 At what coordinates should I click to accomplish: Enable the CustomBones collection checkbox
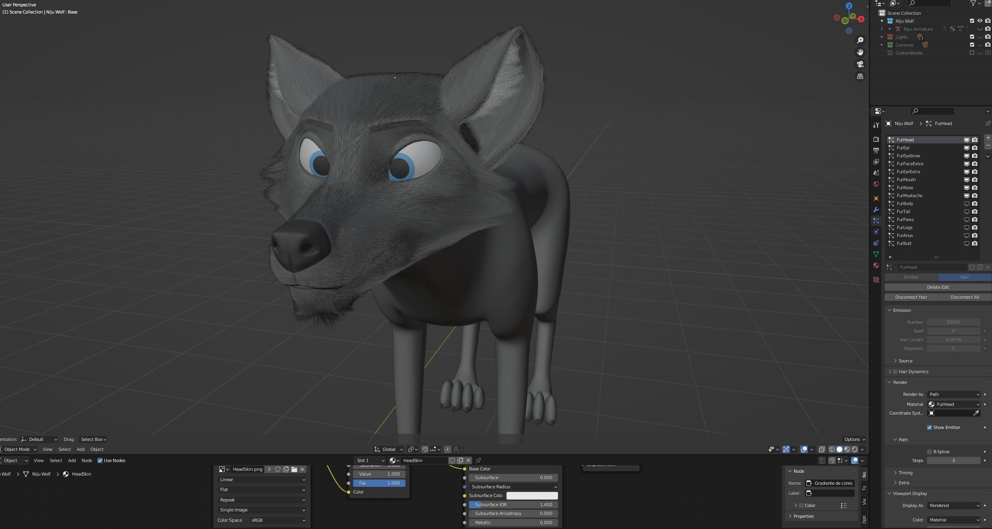pos(972,53)
